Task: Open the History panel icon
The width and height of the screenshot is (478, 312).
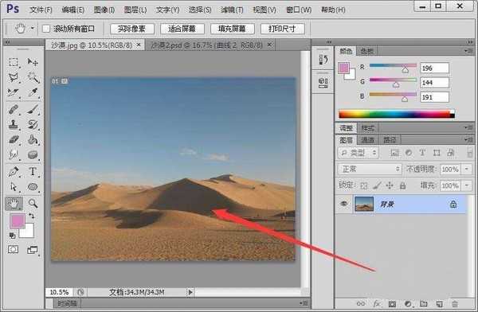Action: [x=323, y=60]
